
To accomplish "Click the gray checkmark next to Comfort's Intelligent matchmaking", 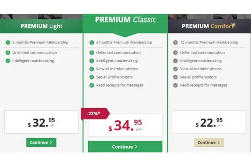I will (x=175, y=61).
